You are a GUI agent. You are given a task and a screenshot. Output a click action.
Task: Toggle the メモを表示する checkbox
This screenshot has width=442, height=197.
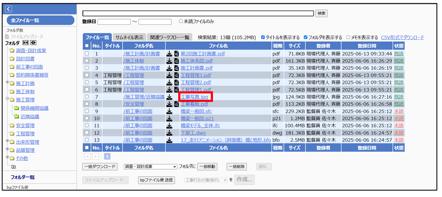(348, 37)
